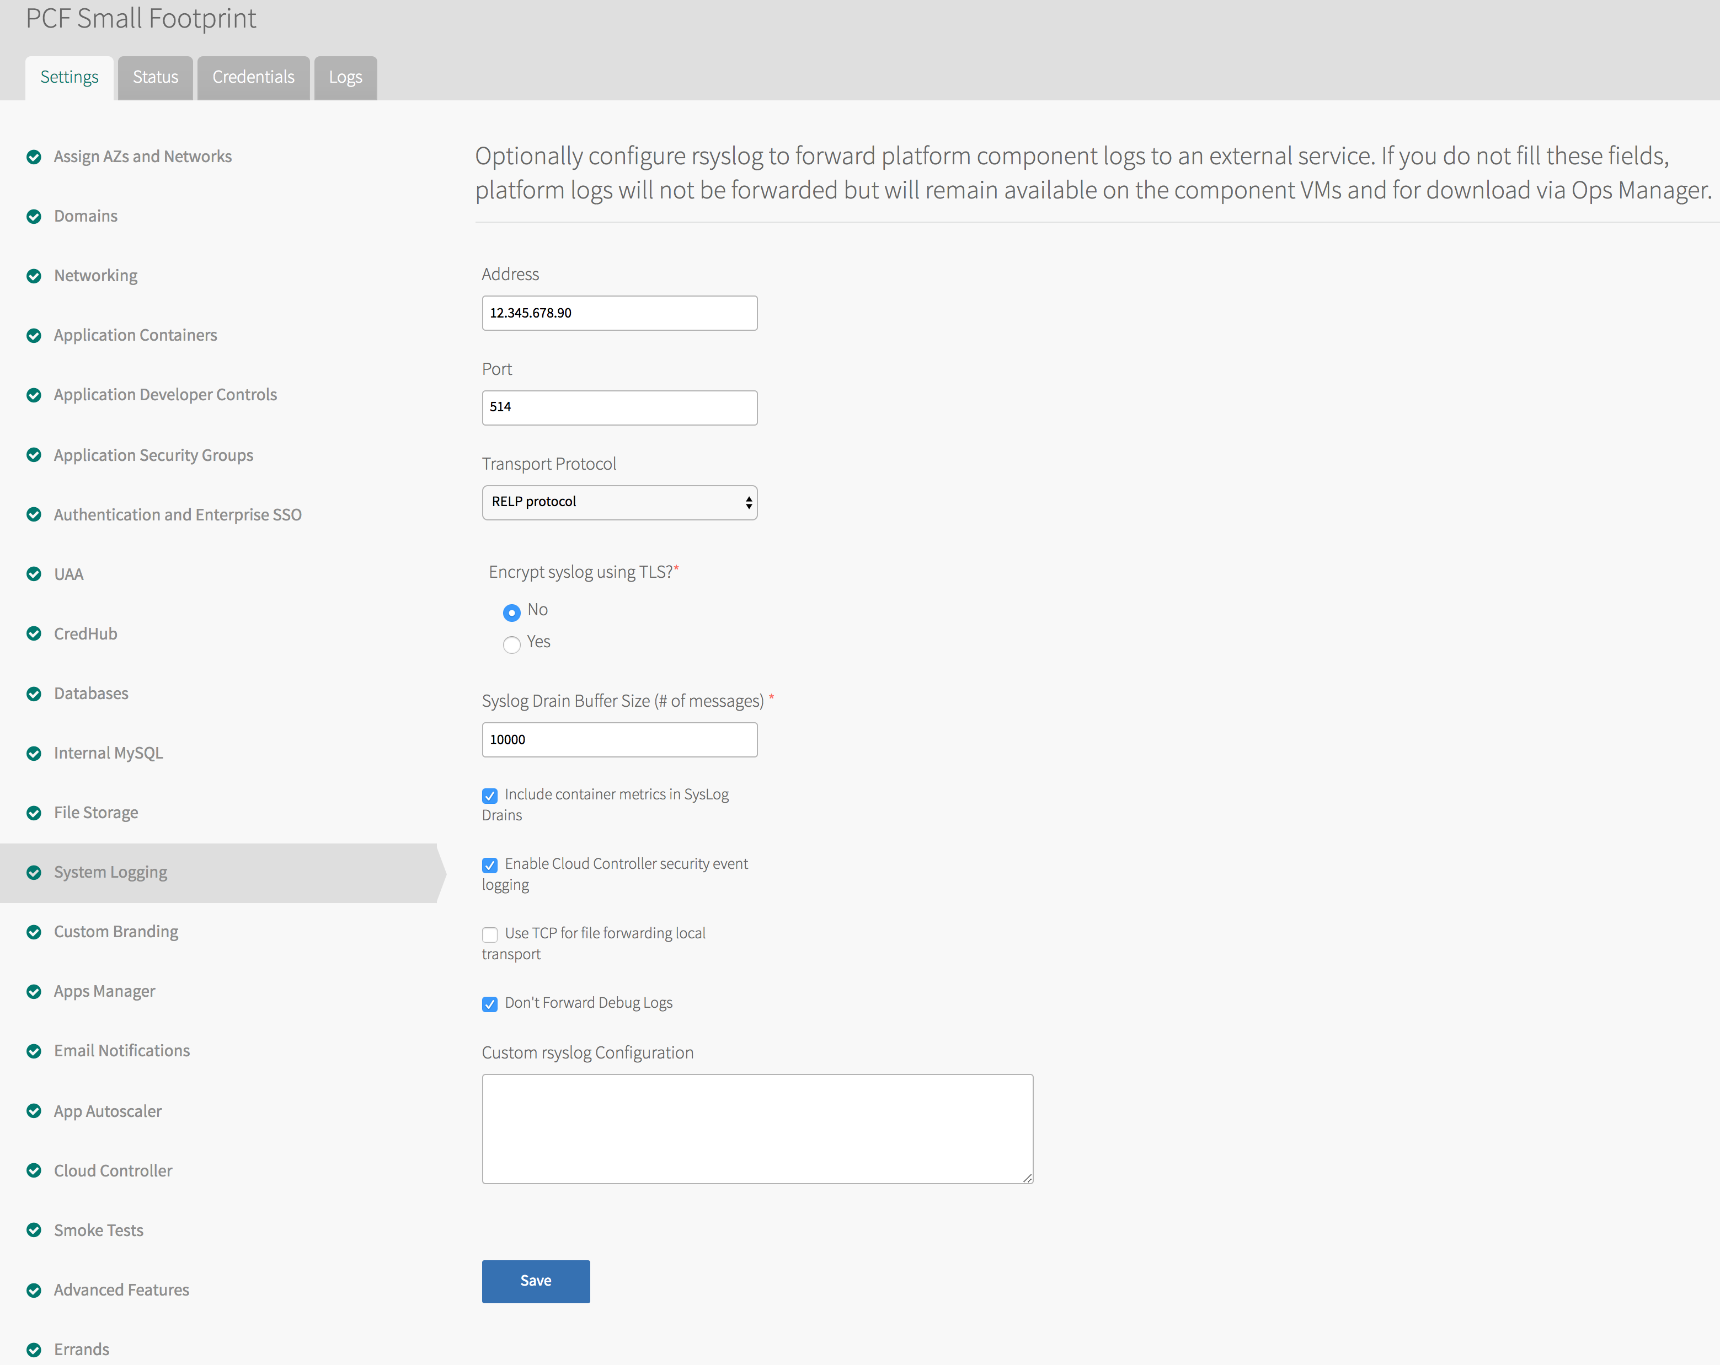Click the completion icon next to Domains
The width and height of the screenshot is (1720, 1365).
point(34,216)
